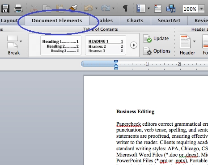This screenshot has height=165, width=208.
Task: Click the Redo arrow icon
Action: [106, 8]
